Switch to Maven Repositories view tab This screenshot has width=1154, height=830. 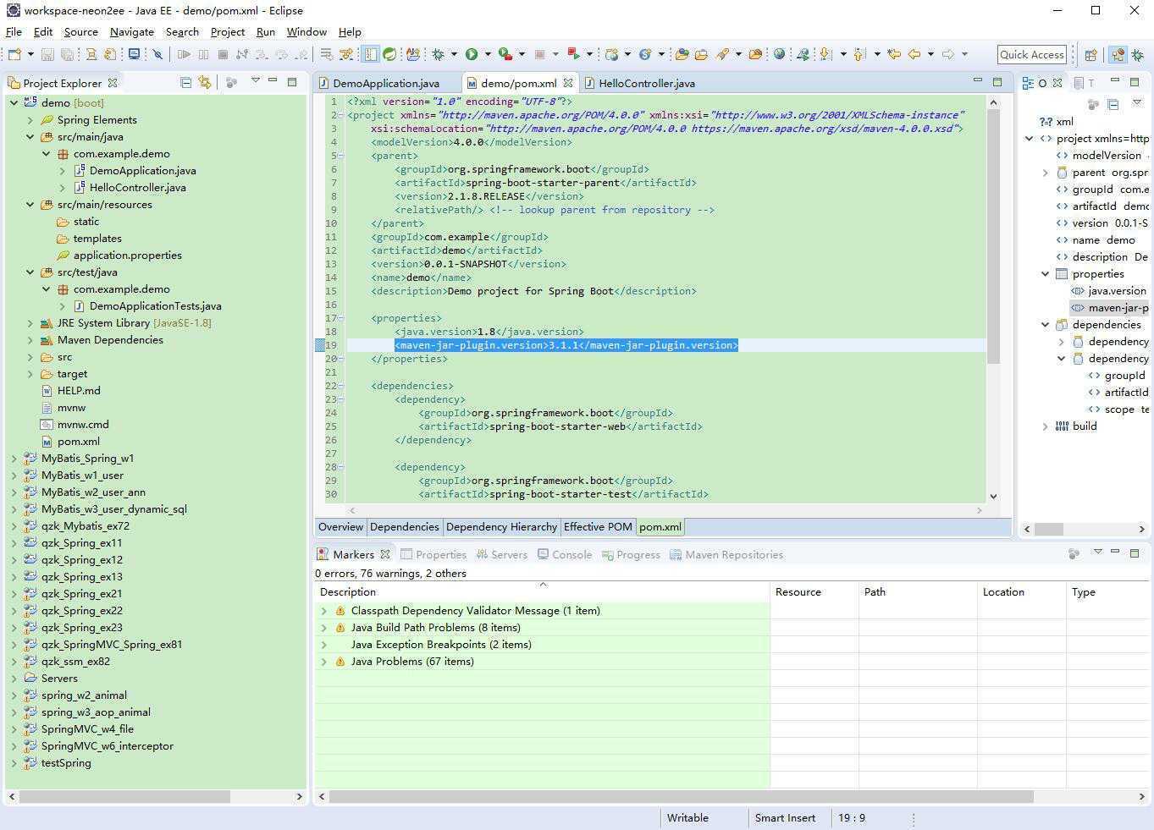[x=726, y=554]
